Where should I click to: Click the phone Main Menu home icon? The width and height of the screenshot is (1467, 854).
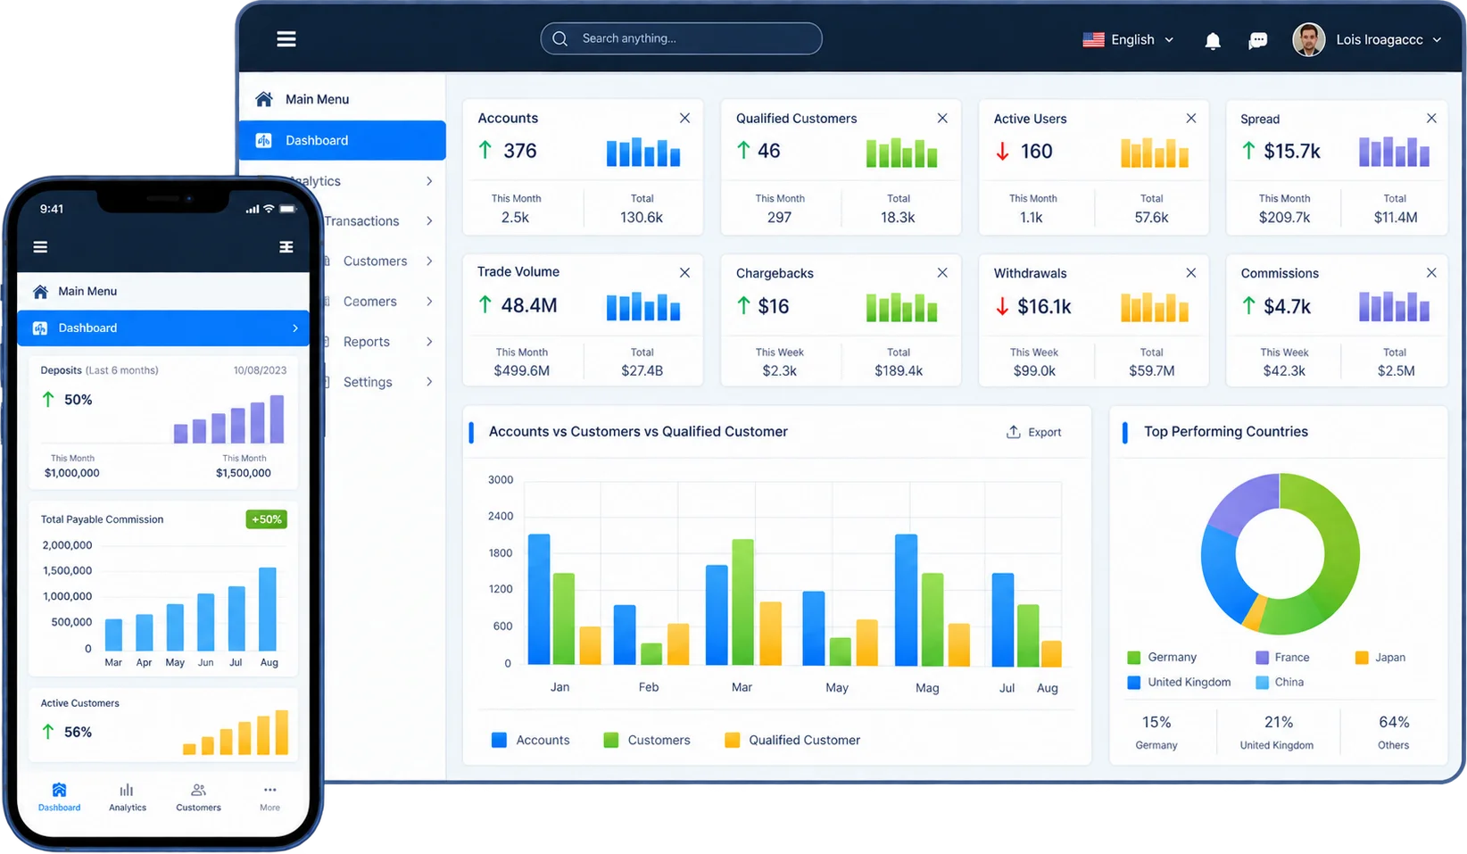click(x=40, y=292)
